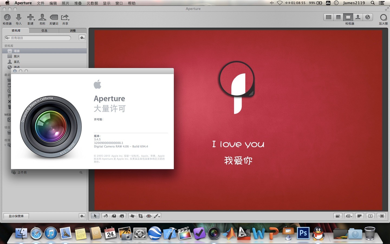This screenshot has height=244, width=390.
Task: Open the 编辑 menu
Action: click(53, 3)
